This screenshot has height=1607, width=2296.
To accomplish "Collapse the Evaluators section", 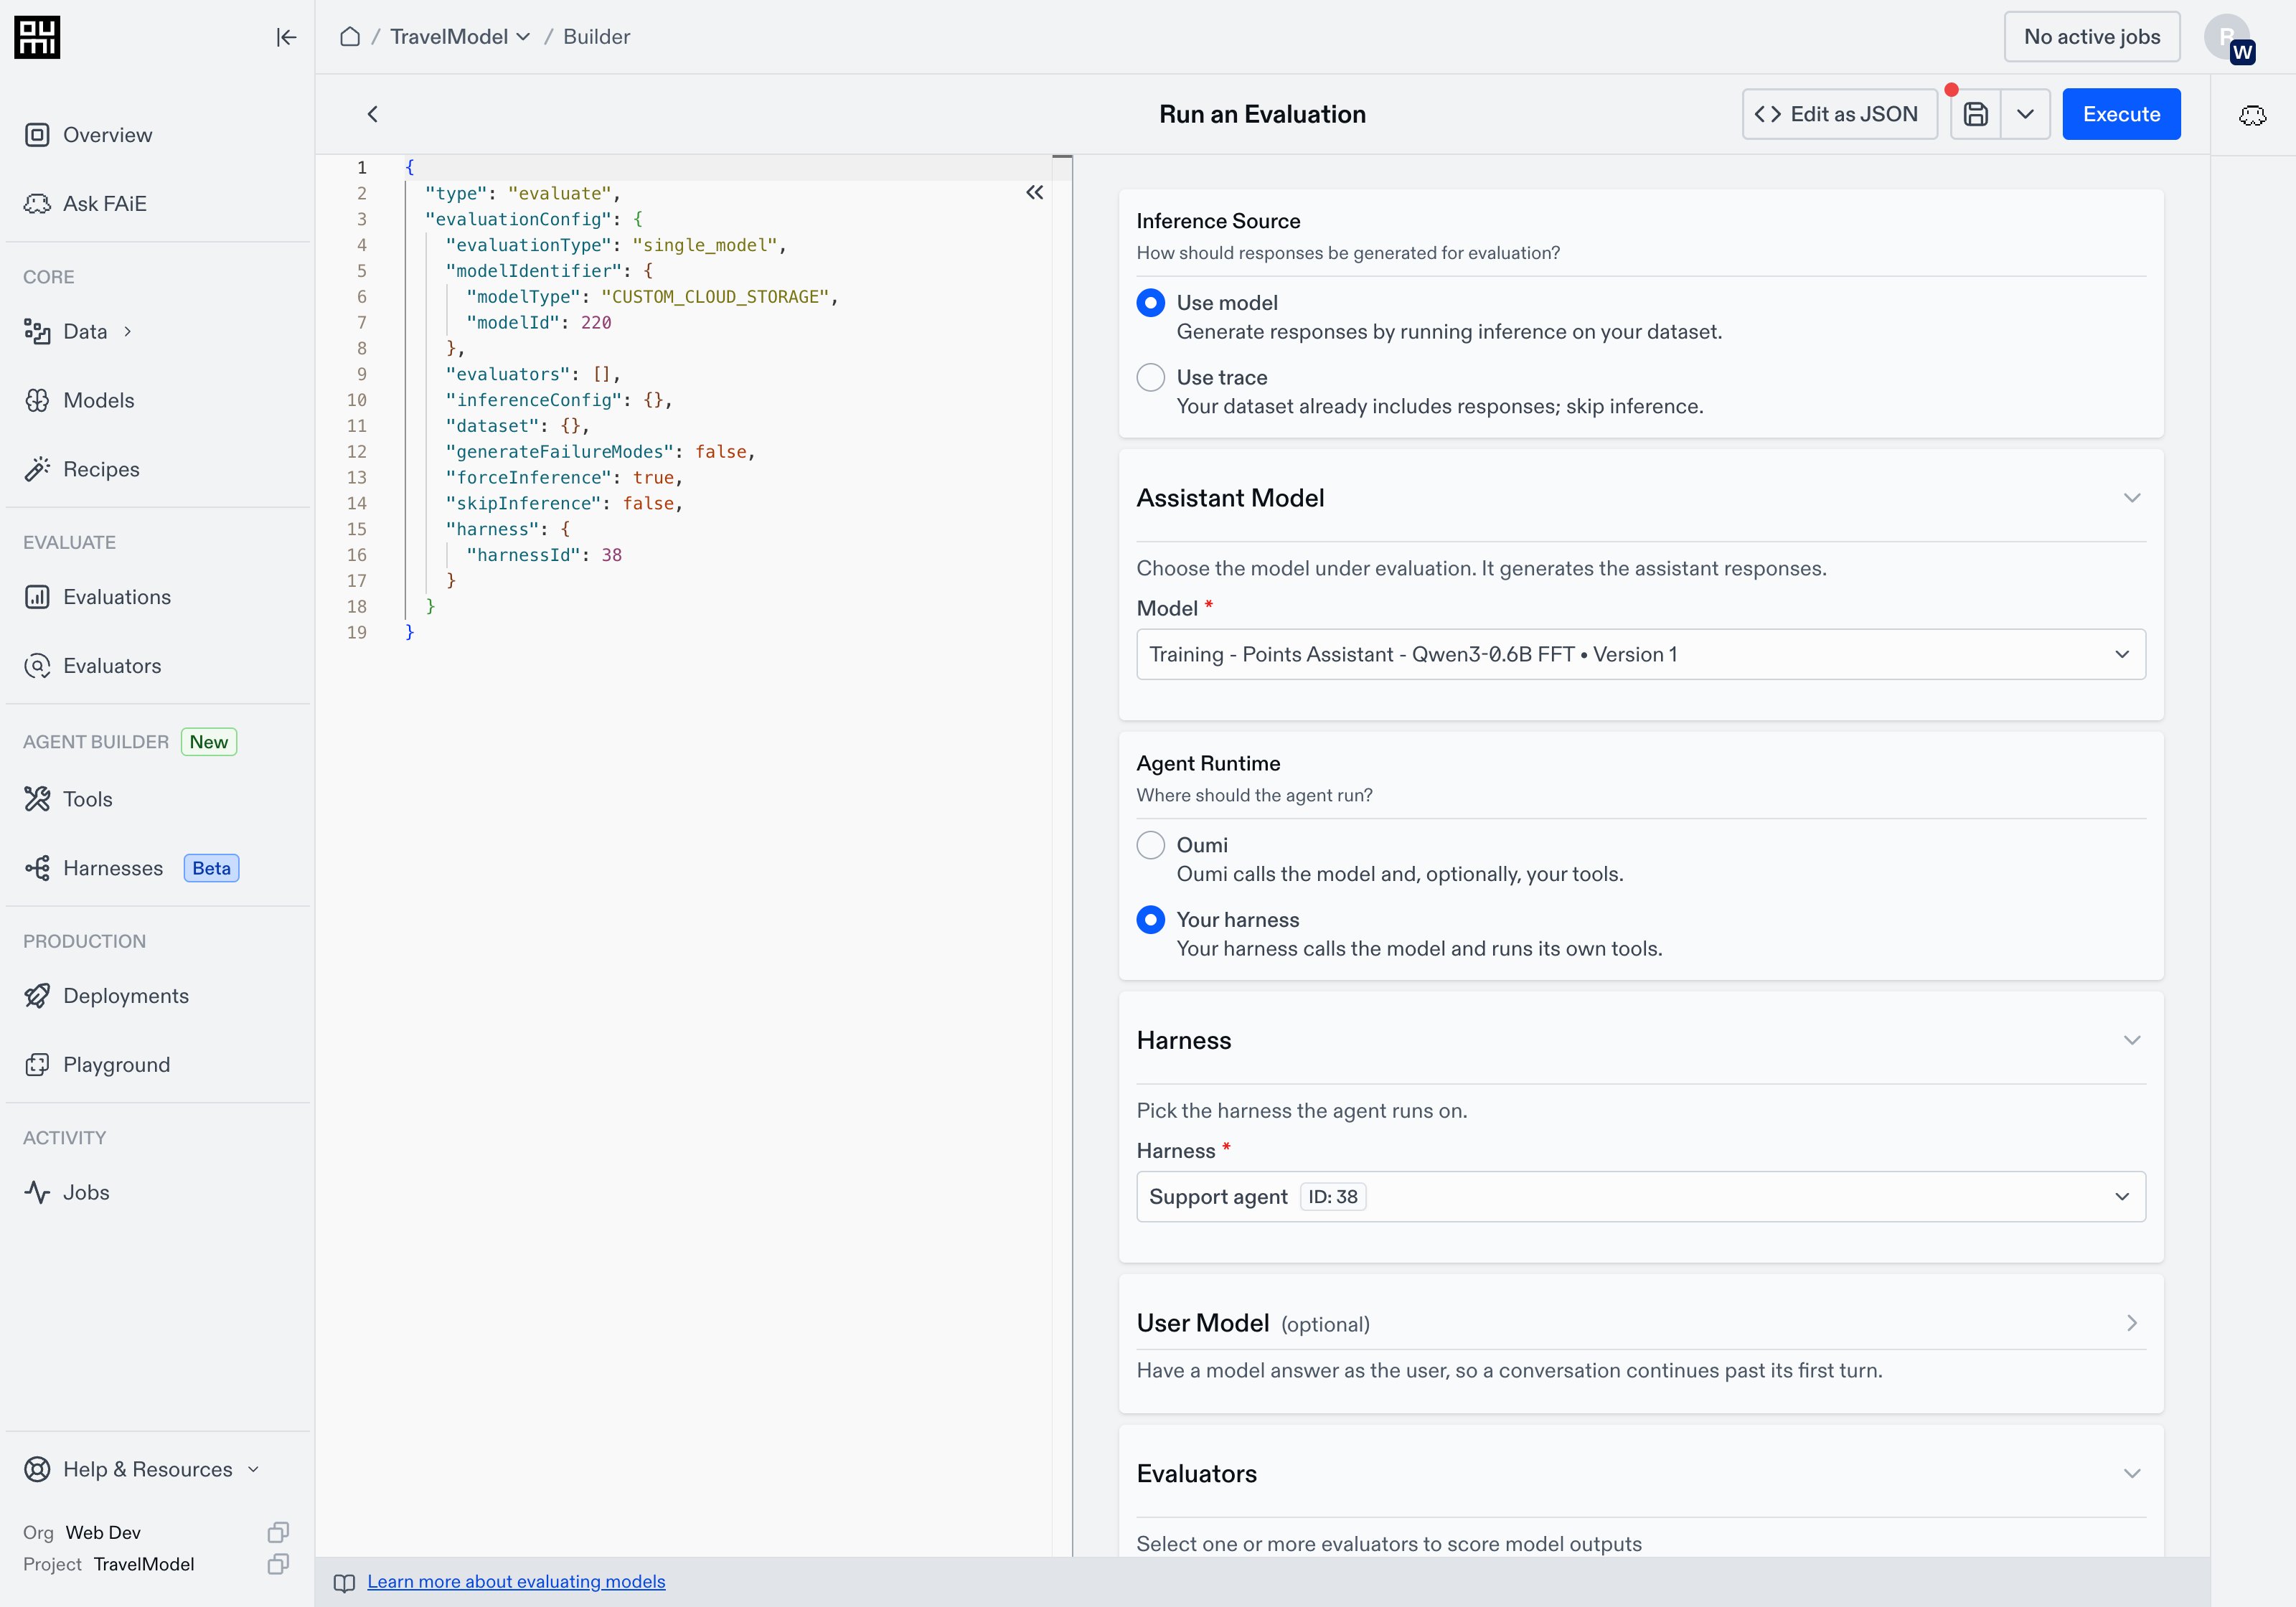I will (x=2131, y=1473).
